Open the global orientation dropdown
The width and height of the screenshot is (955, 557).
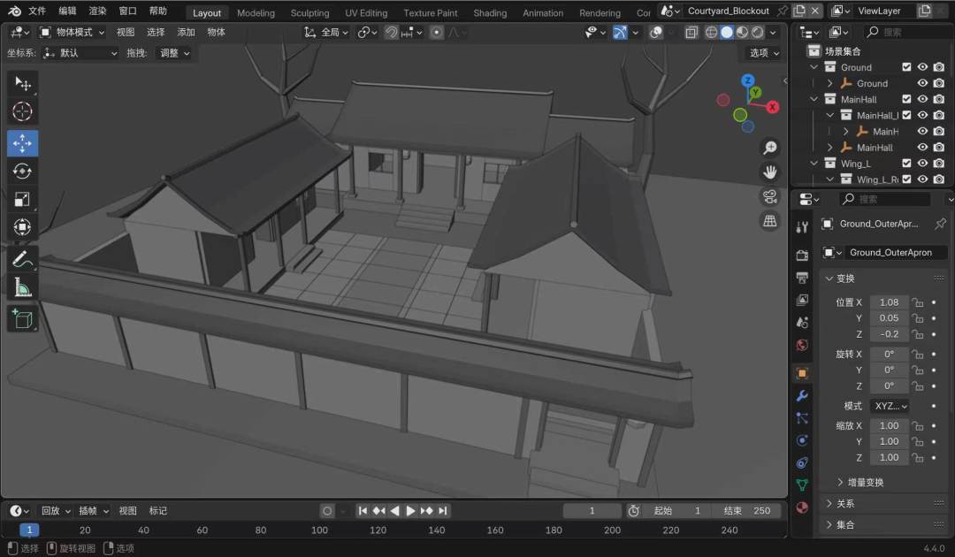[325, 32]
